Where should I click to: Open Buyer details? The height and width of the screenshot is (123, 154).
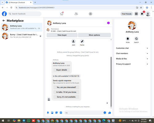[62, 70]
